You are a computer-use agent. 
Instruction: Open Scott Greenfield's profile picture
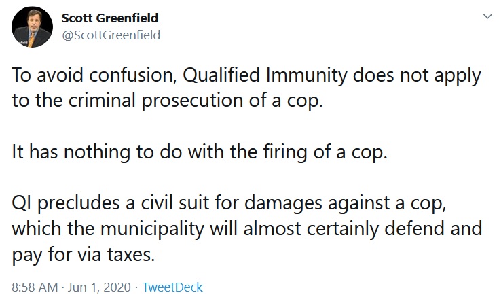click(x=32, y=27)
